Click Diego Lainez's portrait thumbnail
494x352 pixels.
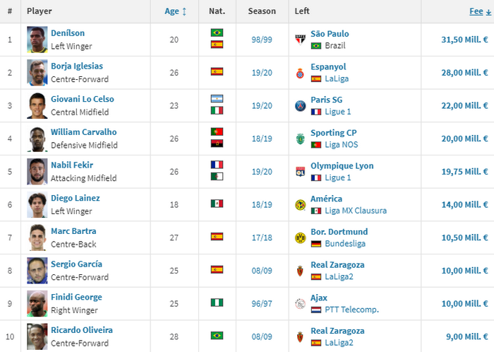[37, 205]
